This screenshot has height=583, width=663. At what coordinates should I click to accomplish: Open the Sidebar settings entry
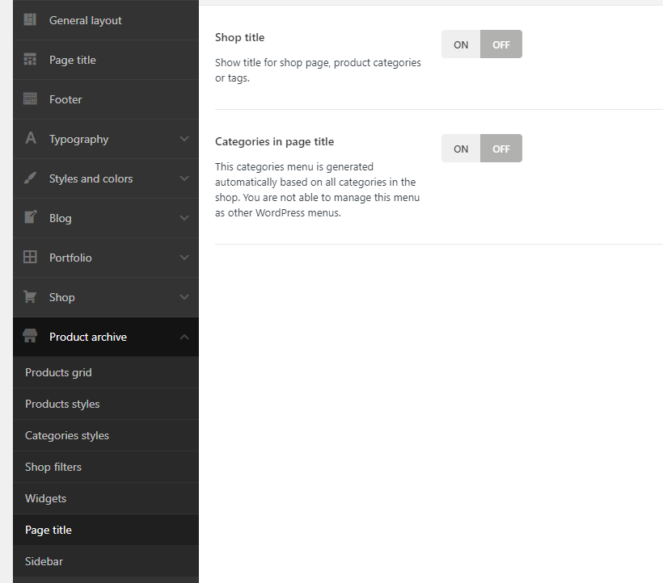tap(44, 561)
